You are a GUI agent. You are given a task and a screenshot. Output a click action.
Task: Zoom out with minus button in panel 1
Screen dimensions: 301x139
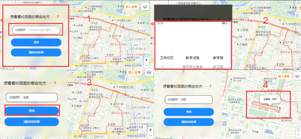pos(146,65)
